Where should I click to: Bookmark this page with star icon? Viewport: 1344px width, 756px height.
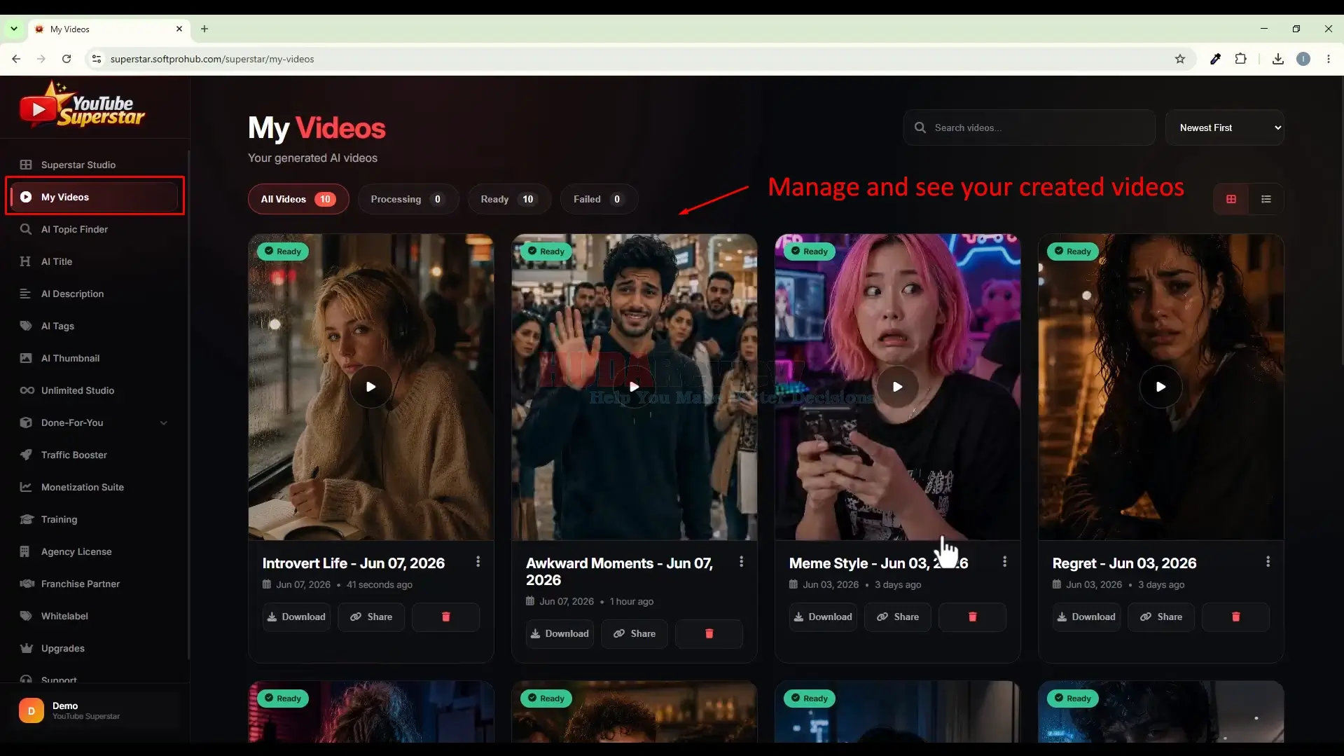click(x=1180, y=59)
